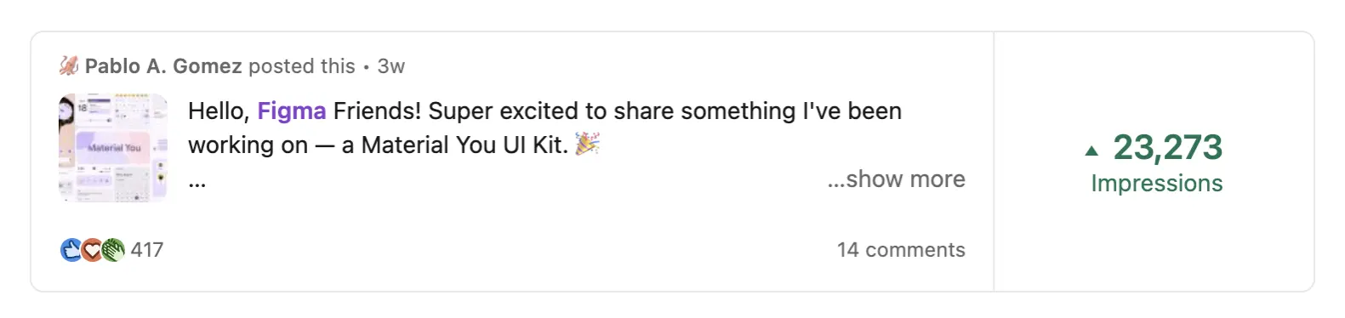Click the green clapping celebrate reaction icon
This screenshot has width=1345, height=318.
click(x=113, y=250)
